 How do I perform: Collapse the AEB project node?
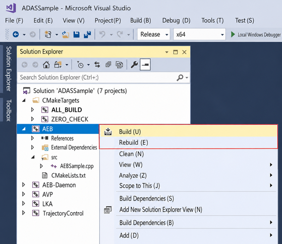click(x=24, y=129)
